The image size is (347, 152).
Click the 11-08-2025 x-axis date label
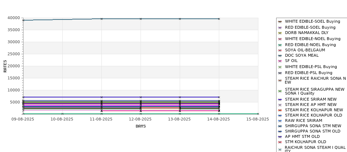tap(101, 119)
